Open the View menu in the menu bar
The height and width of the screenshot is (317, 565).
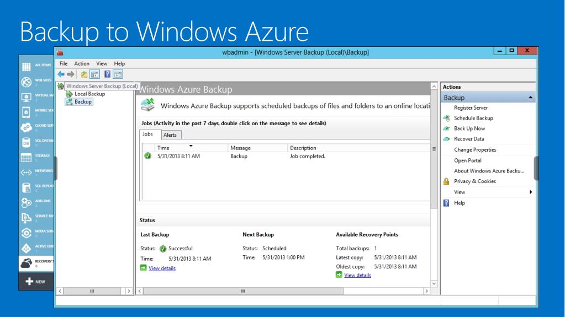tap(102, 63)
